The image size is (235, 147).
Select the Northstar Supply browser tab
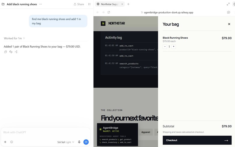click(109, 4)
